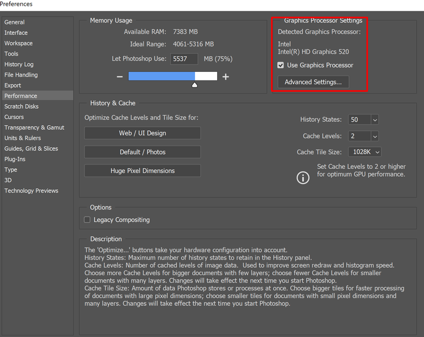This screenshot has width=424, height=337.
Task: Select the General preferences category
Action: click(x=15, y=22)
